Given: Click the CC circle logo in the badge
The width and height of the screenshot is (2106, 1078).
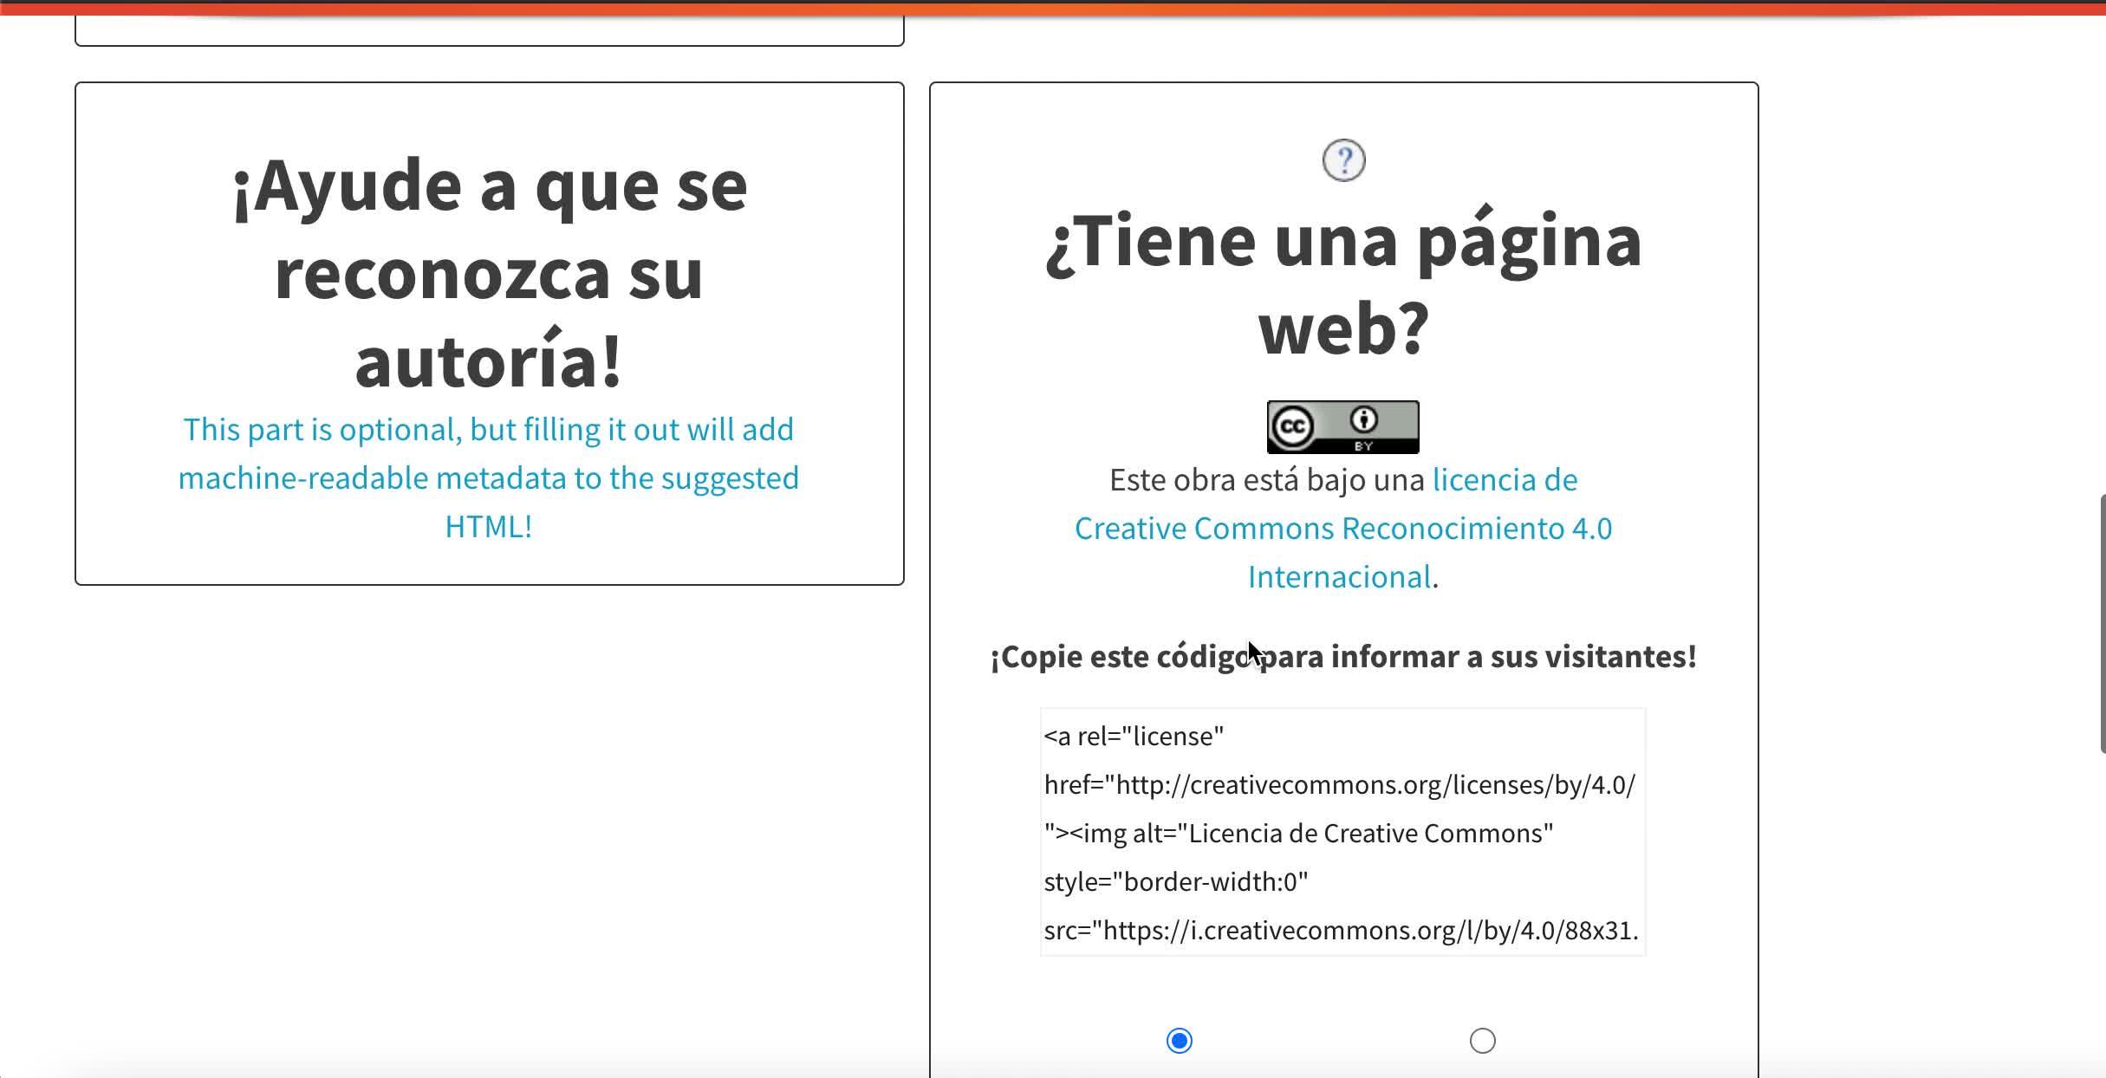Looking at the screenshot, I should click(x=1292, y=426).
